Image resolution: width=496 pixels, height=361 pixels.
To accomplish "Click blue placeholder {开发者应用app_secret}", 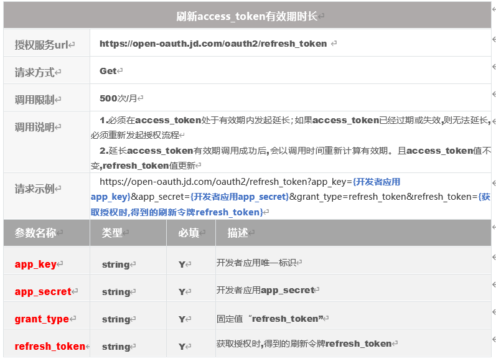I will click(x=240, y=197).
